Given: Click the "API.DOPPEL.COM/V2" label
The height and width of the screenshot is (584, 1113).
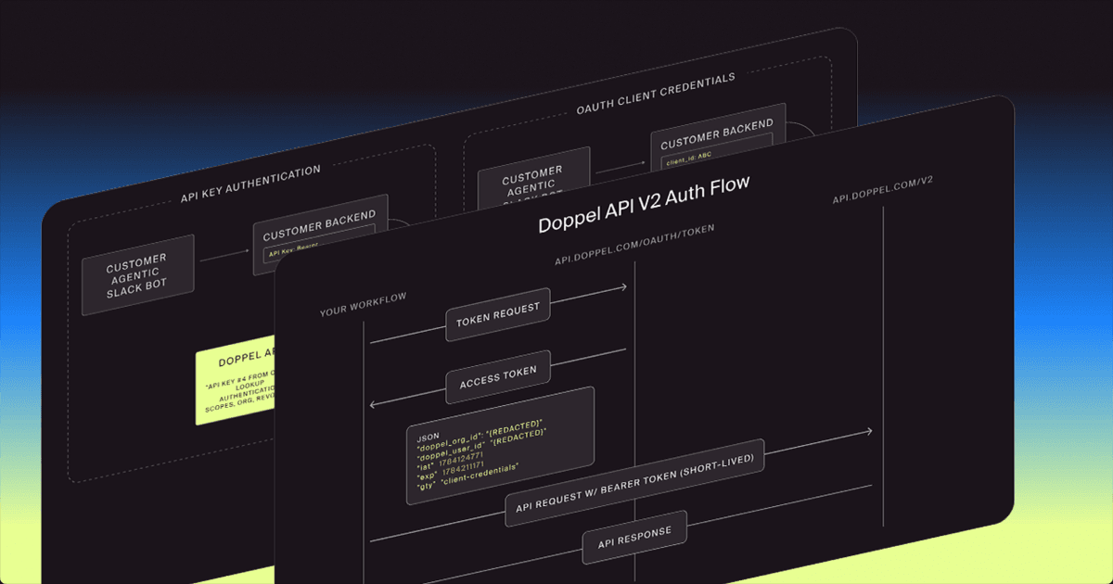Looking at the screenshot, I should 882,189.
